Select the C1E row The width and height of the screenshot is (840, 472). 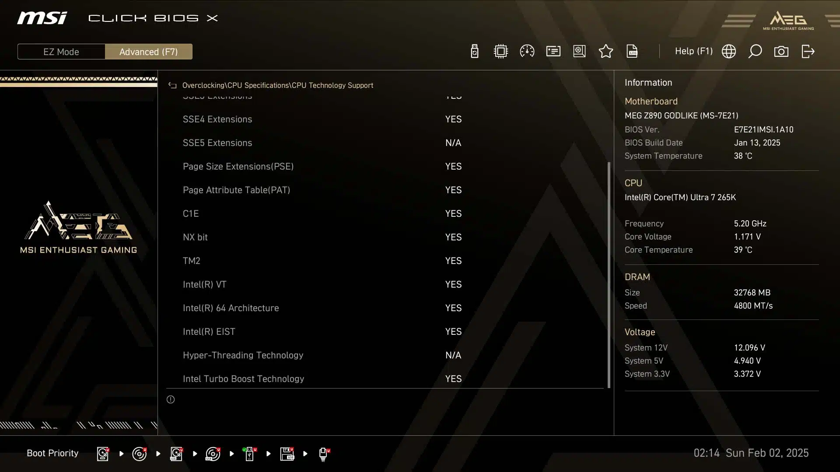[x=385, y=214]
